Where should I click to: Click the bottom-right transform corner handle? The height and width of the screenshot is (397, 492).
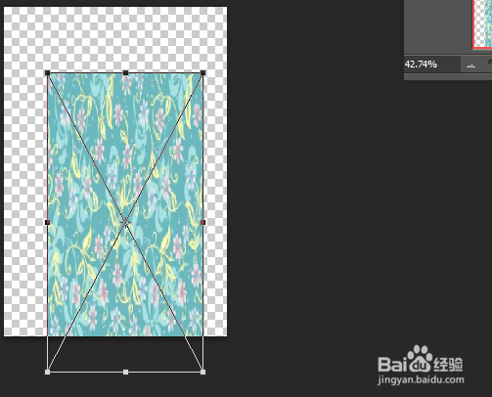pyautogui.click(x=202, y=372)
